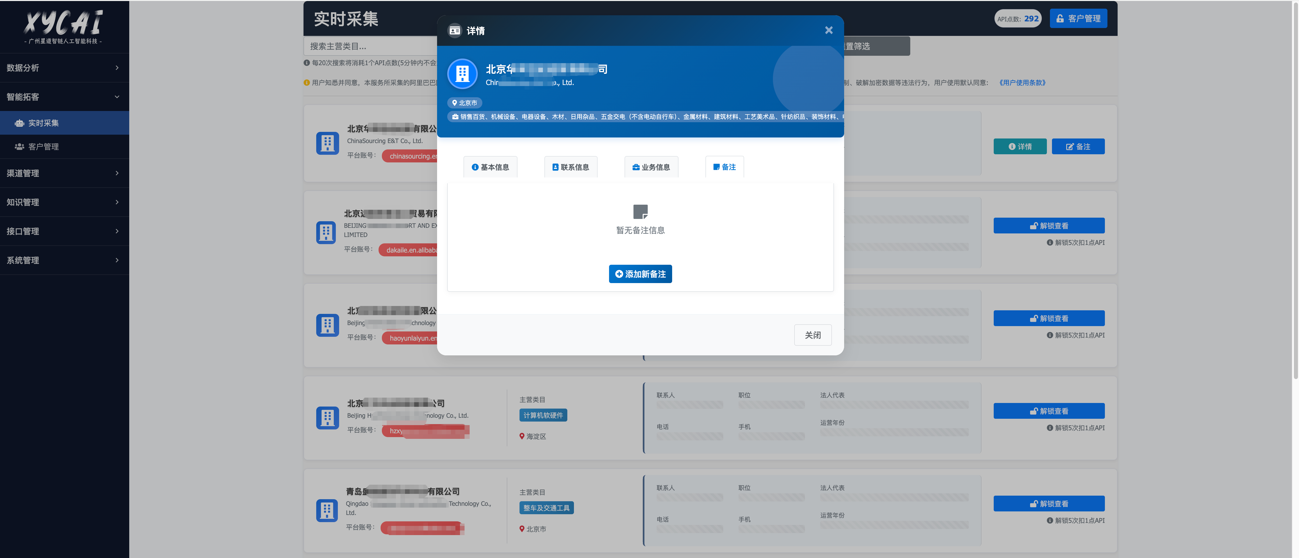Click the API点数 292 badge
Viewport: 1299px width, 558px height.
(x=1018, y=19)
